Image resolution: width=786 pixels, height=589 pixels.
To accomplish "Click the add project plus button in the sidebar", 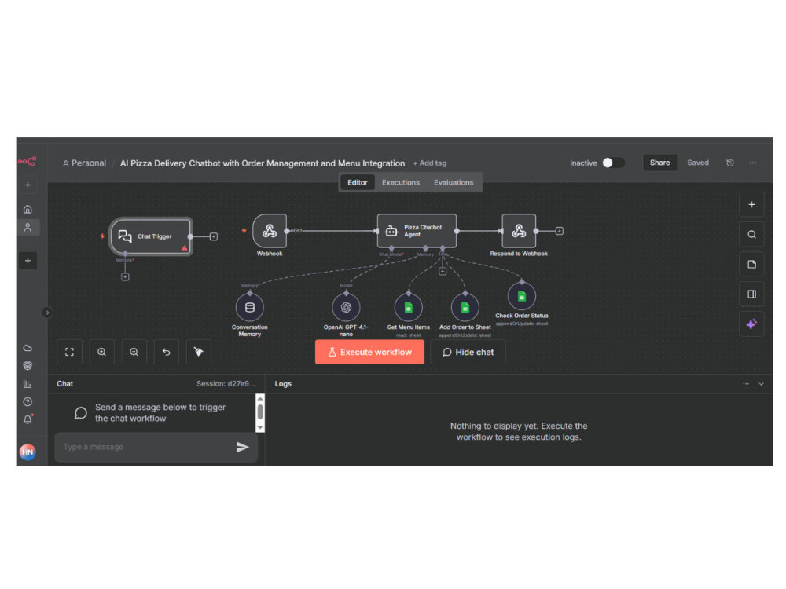I will coord(28,261).
